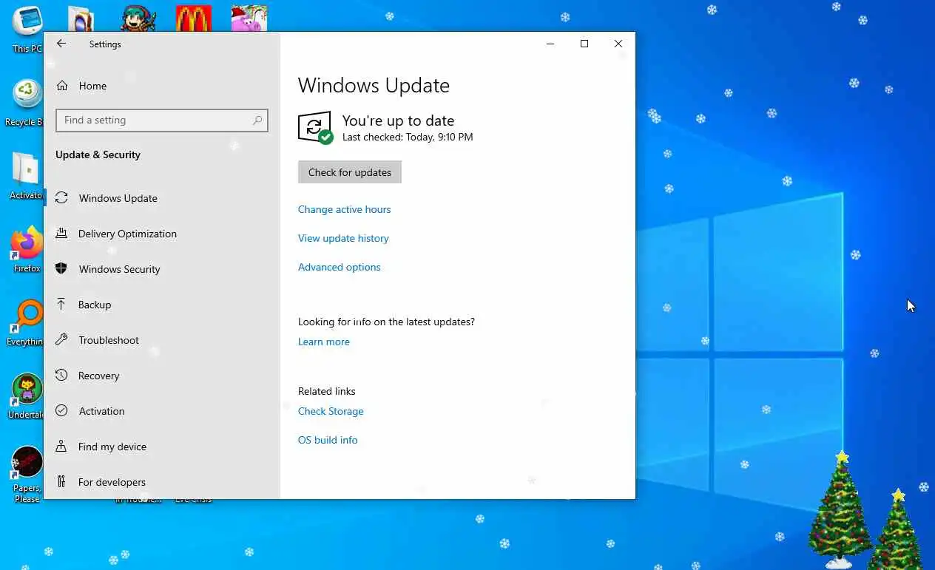This screenshot has width=935, height=570.
Task: Select the document-style desktop icon beside This PC
Action: pos(81,18)
